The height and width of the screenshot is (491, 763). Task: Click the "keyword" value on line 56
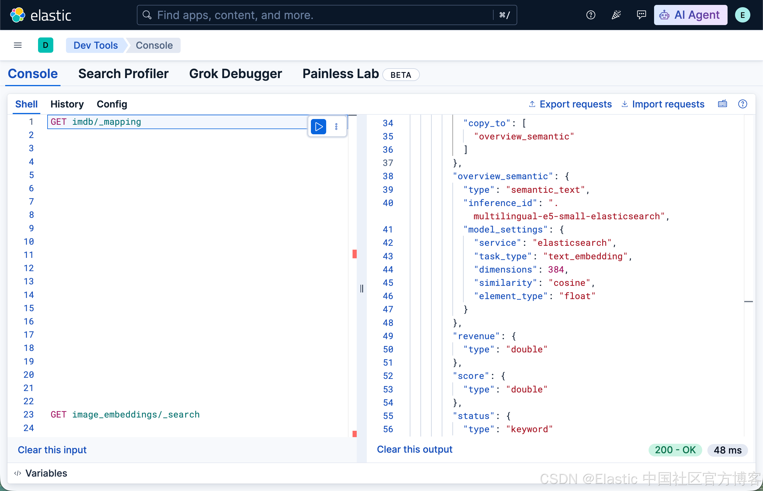click(x=529, y=429)
